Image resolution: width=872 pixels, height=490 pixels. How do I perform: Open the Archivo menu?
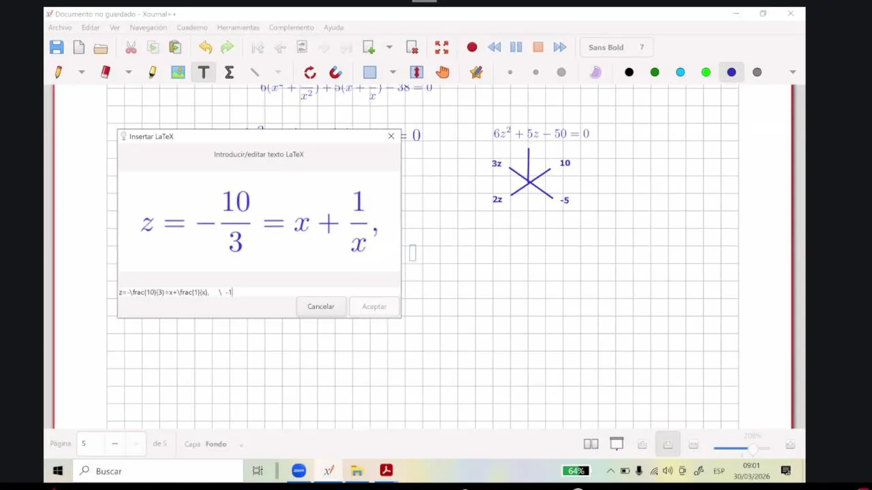tap(60, 27)
